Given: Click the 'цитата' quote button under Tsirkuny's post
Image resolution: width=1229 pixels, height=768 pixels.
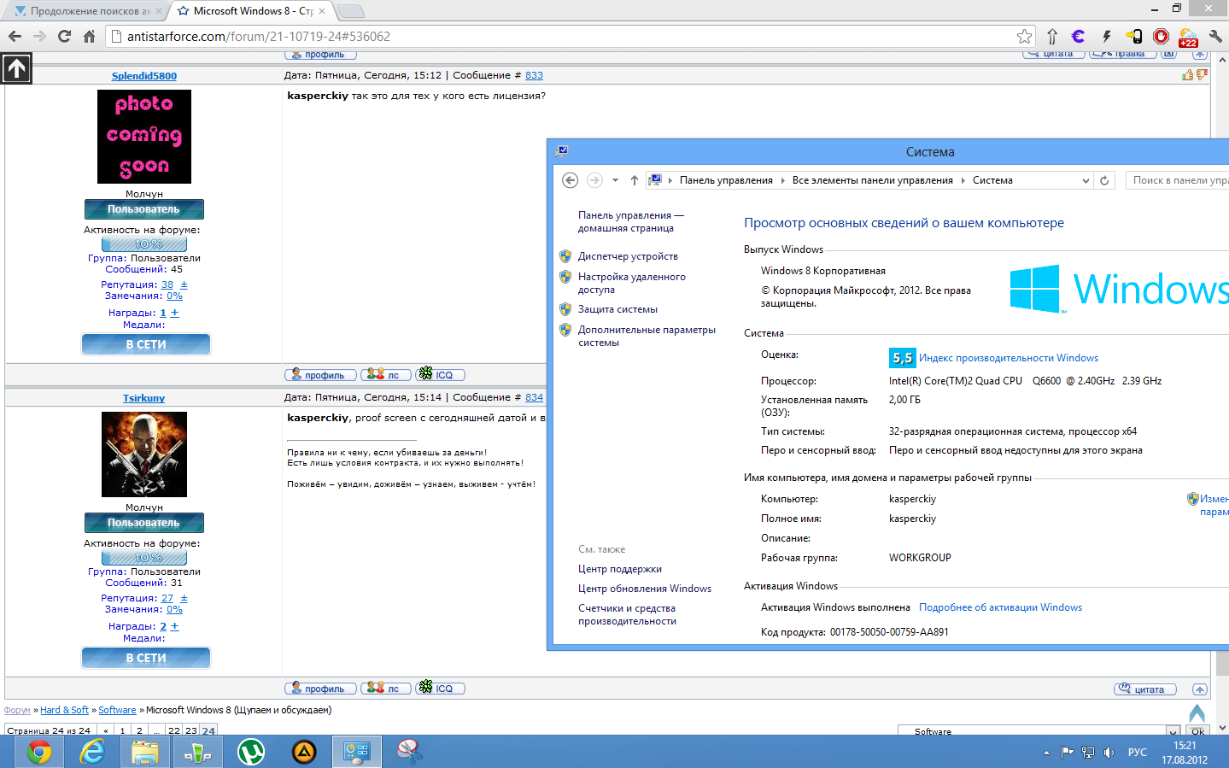Looking at the screenshot, I should click(1145, 689).
